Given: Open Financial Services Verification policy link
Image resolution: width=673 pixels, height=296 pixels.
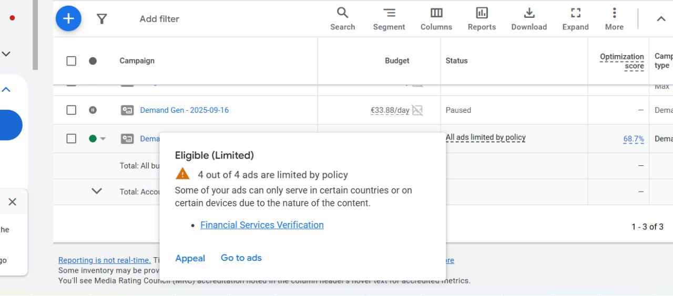Looking at the screenshot, I should [x=262, y=225].
